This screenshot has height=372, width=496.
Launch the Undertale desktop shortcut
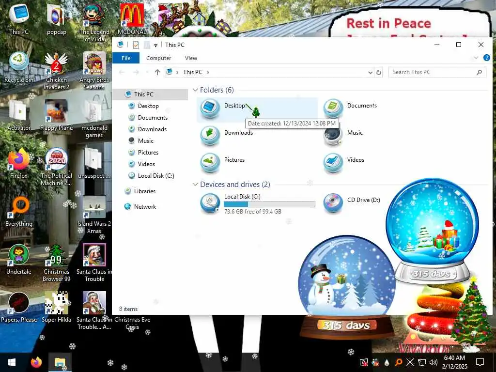point(19,260)
